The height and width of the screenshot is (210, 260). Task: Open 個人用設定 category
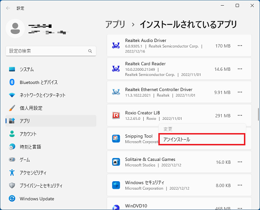51,108
